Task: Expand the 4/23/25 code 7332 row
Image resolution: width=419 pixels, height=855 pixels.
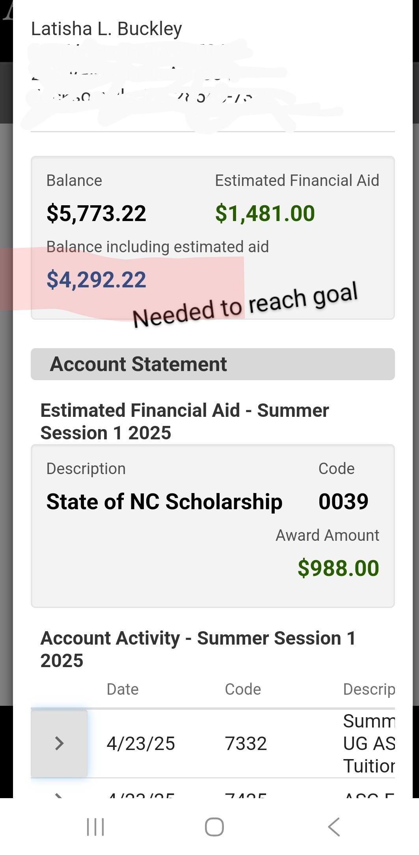Action: pyautogui.click(x=59, y=743)
